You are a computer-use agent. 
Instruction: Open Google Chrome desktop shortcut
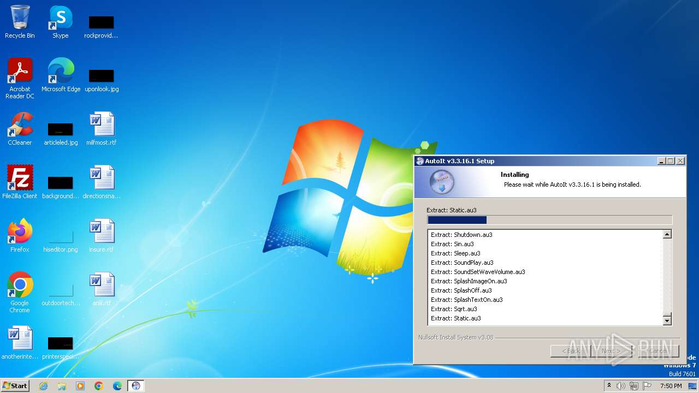20,293
